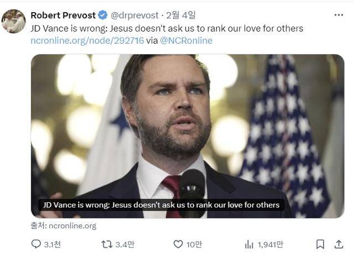This screenshot has height=257, width=354.
Task: Click the share upload icon
Action: pyautogui.click(x=338, y=244)
